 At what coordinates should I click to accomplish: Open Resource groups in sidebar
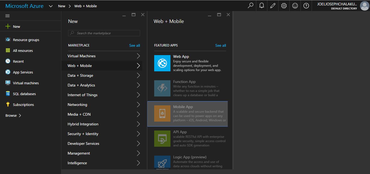click(30, 40)
